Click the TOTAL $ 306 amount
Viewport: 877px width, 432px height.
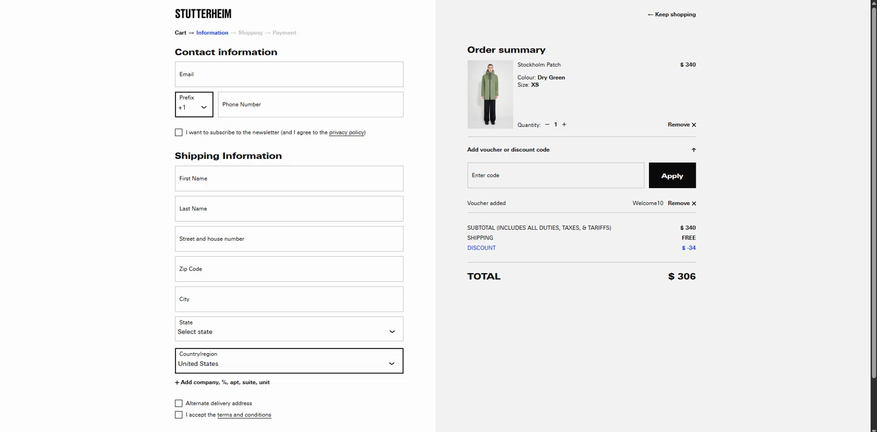point(682,277)
